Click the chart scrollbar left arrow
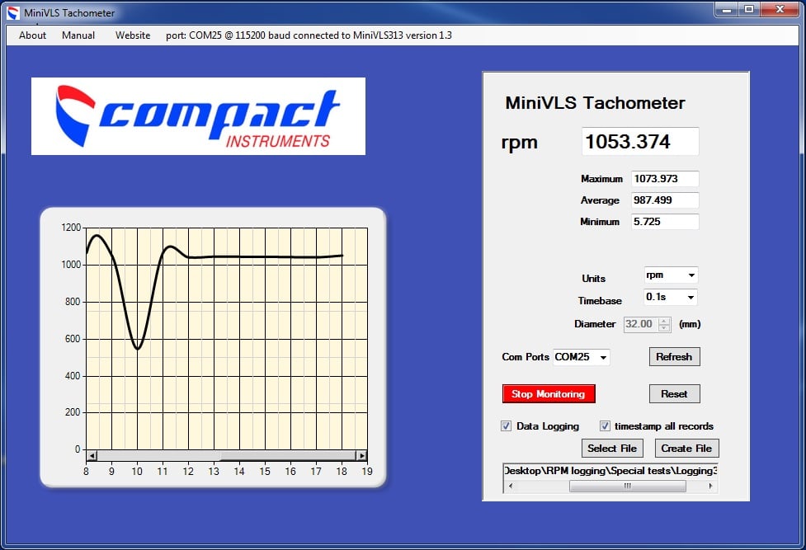The image size is (806, 550). [x=92, y=455]
